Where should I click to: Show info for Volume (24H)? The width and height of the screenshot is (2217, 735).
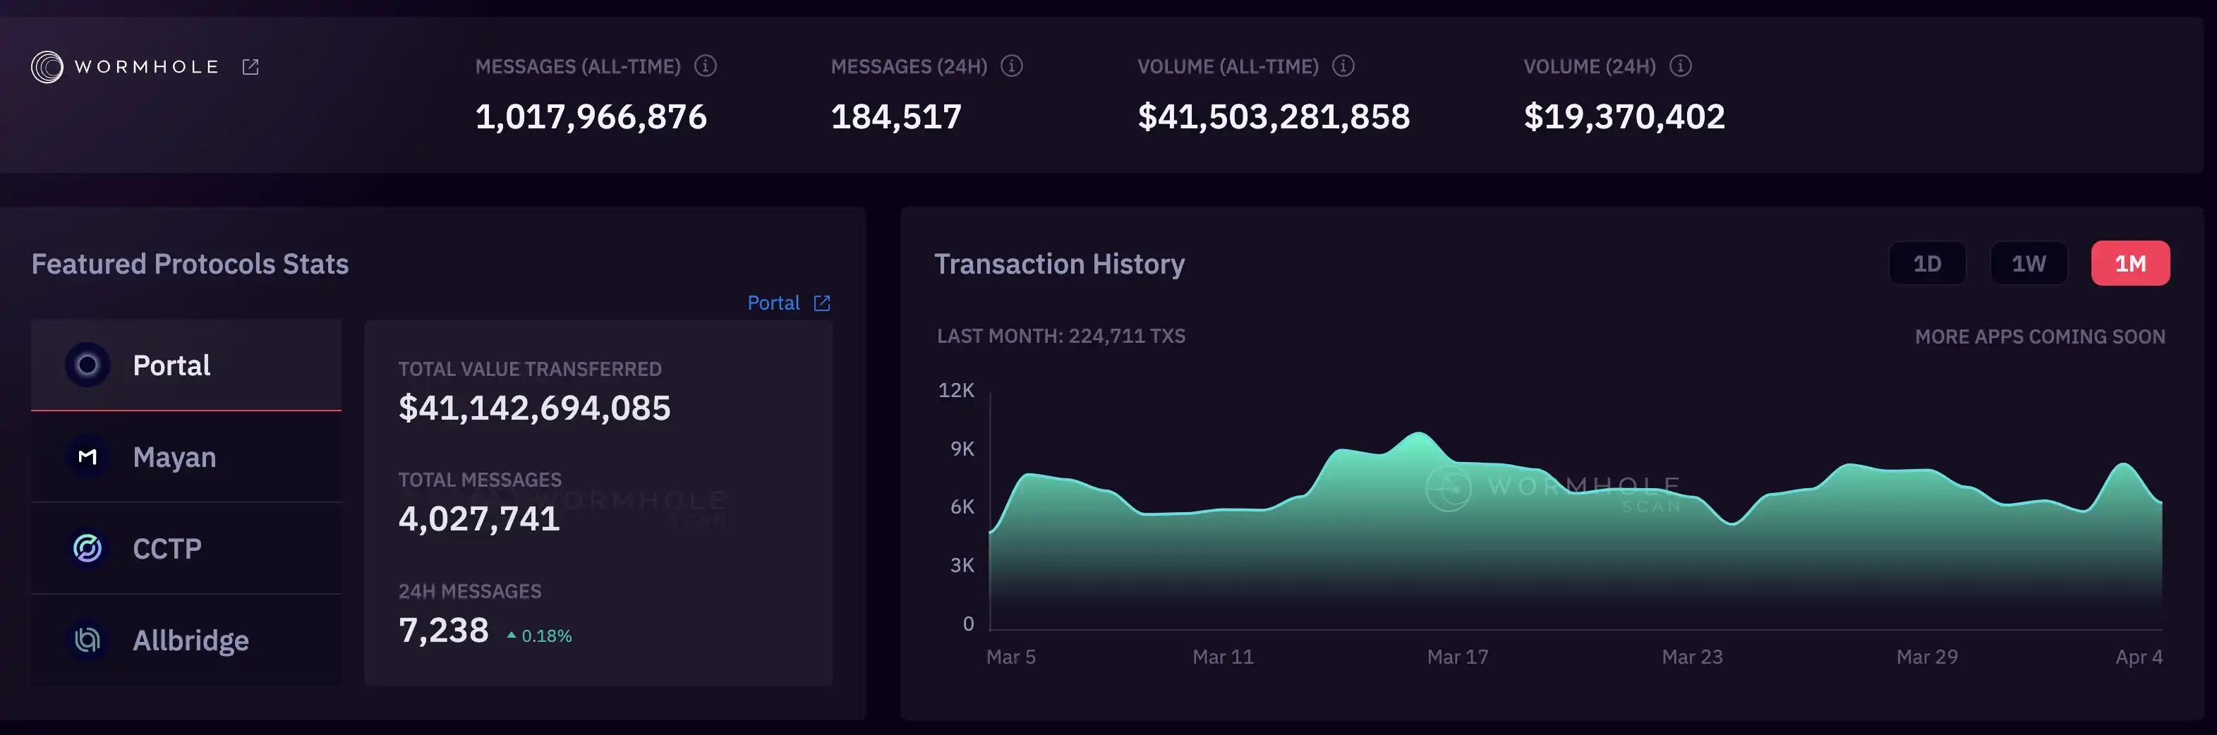(x=1681, y=66)
